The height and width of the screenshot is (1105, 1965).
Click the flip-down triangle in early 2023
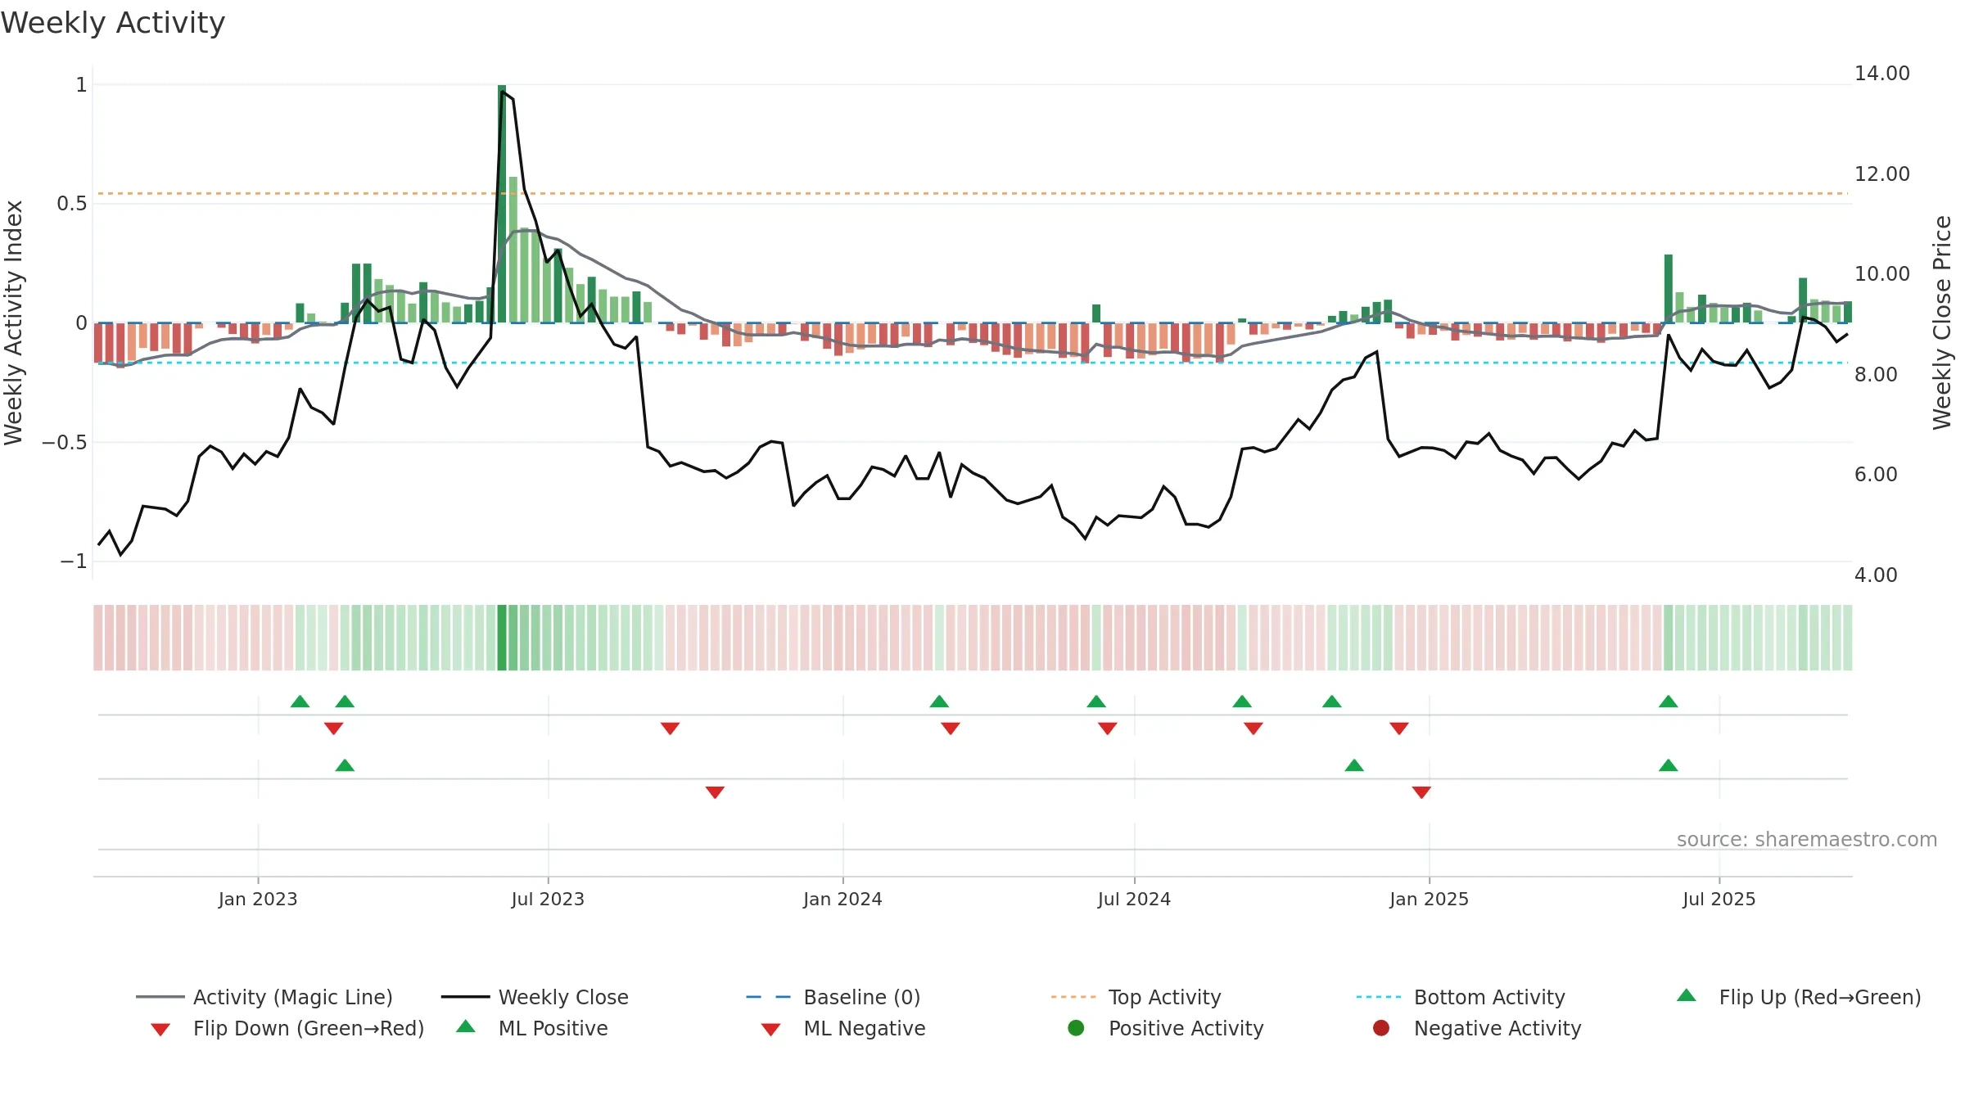[x=333, y=728]
